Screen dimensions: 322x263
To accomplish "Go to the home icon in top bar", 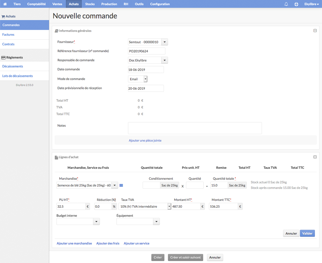I will click(x=5, y=4).
